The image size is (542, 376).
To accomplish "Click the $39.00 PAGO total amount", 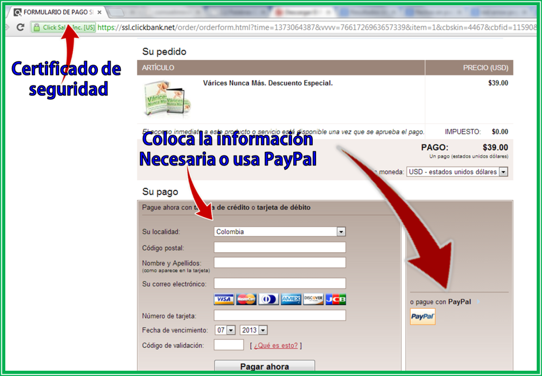I will tap(495, 148).
